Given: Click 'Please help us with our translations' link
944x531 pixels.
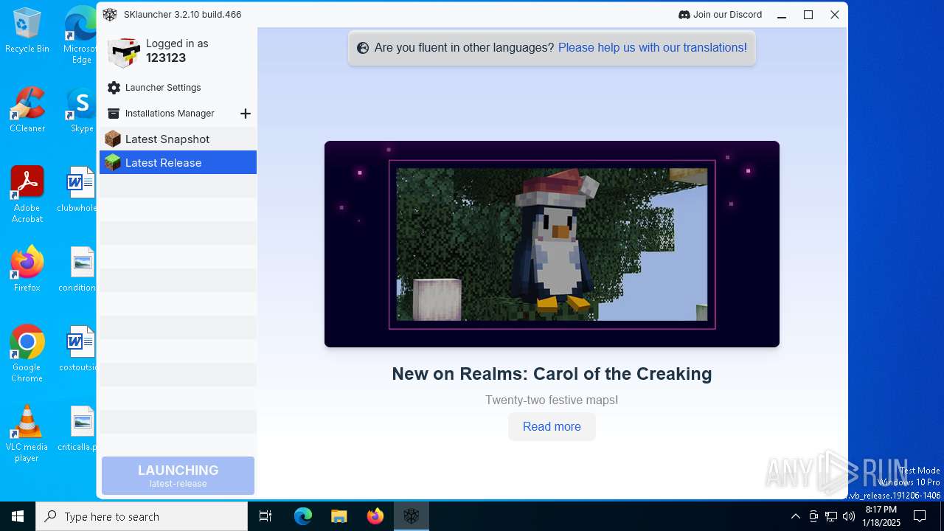Looking at the screenshot, I should point(653,48).
